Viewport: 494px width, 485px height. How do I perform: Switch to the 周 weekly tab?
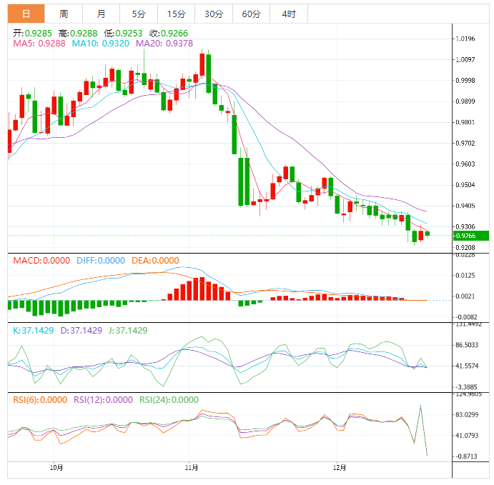[64, 14]
